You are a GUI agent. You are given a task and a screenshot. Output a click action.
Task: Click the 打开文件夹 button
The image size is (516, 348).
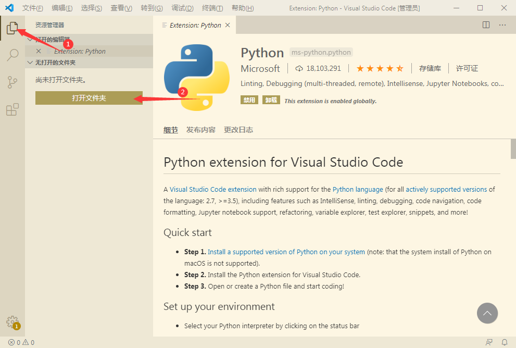click(x=89, y=98)
